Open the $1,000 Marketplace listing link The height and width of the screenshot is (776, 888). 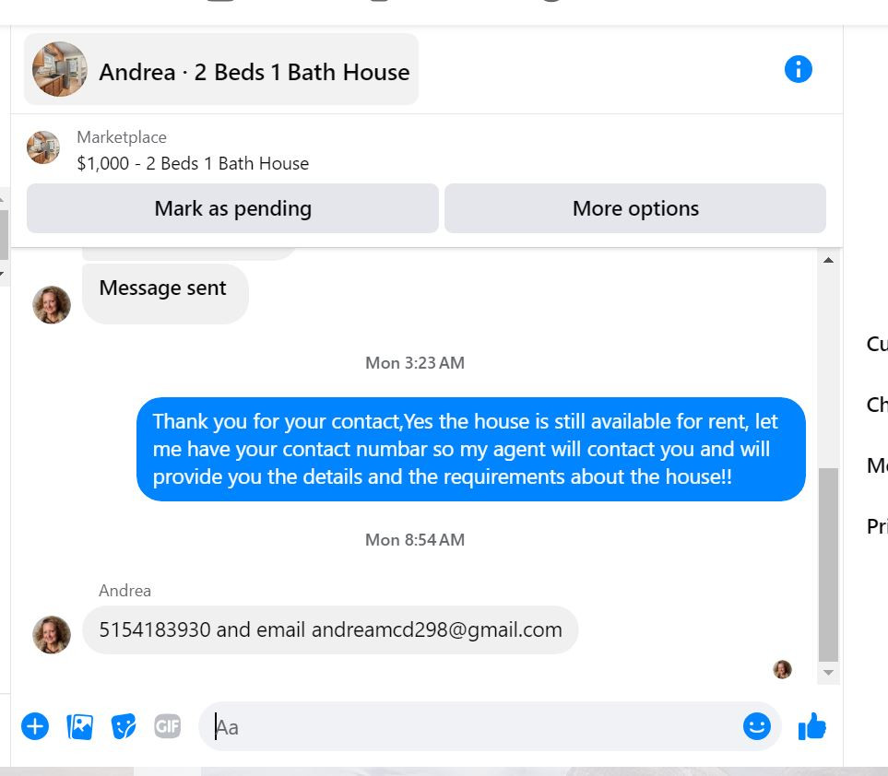tap(193, 163)
